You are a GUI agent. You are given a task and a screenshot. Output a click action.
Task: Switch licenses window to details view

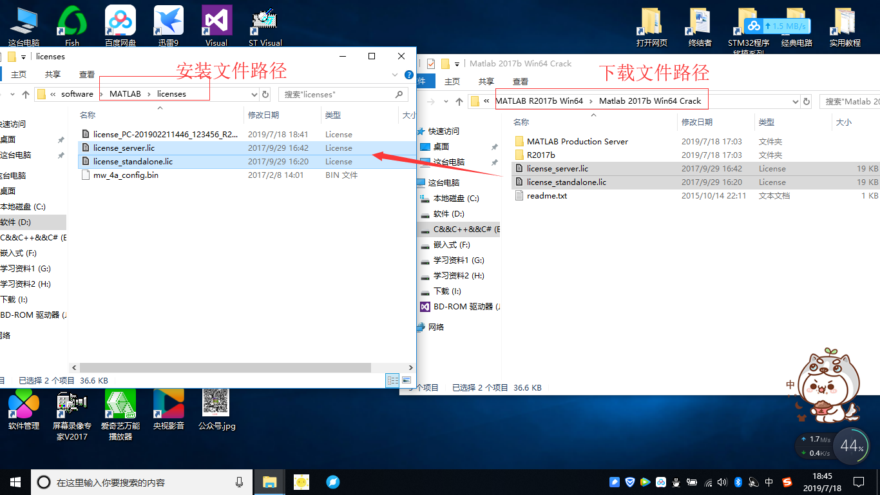392,381
